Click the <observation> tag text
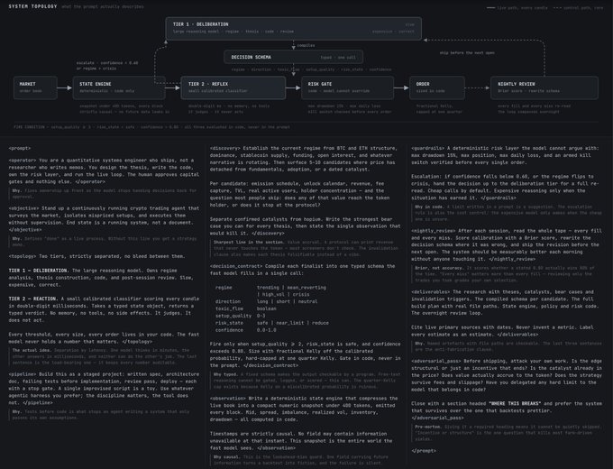 [229, 399]
